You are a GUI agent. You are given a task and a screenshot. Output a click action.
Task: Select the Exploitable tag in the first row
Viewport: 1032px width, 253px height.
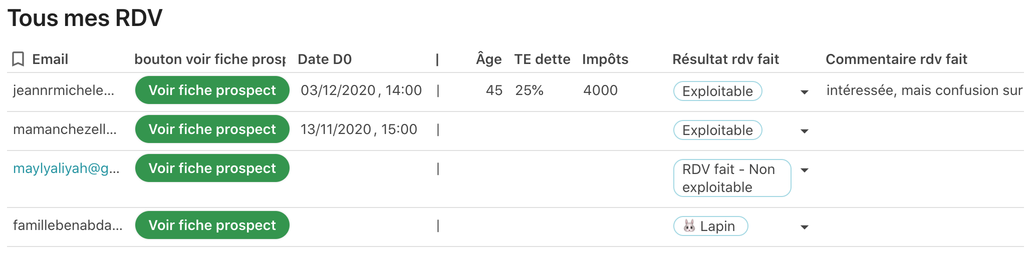[718, 91]
